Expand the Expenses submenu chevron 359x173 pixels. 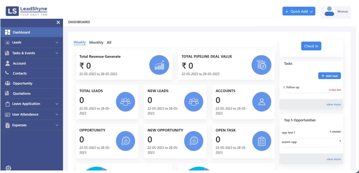point(57,125)
